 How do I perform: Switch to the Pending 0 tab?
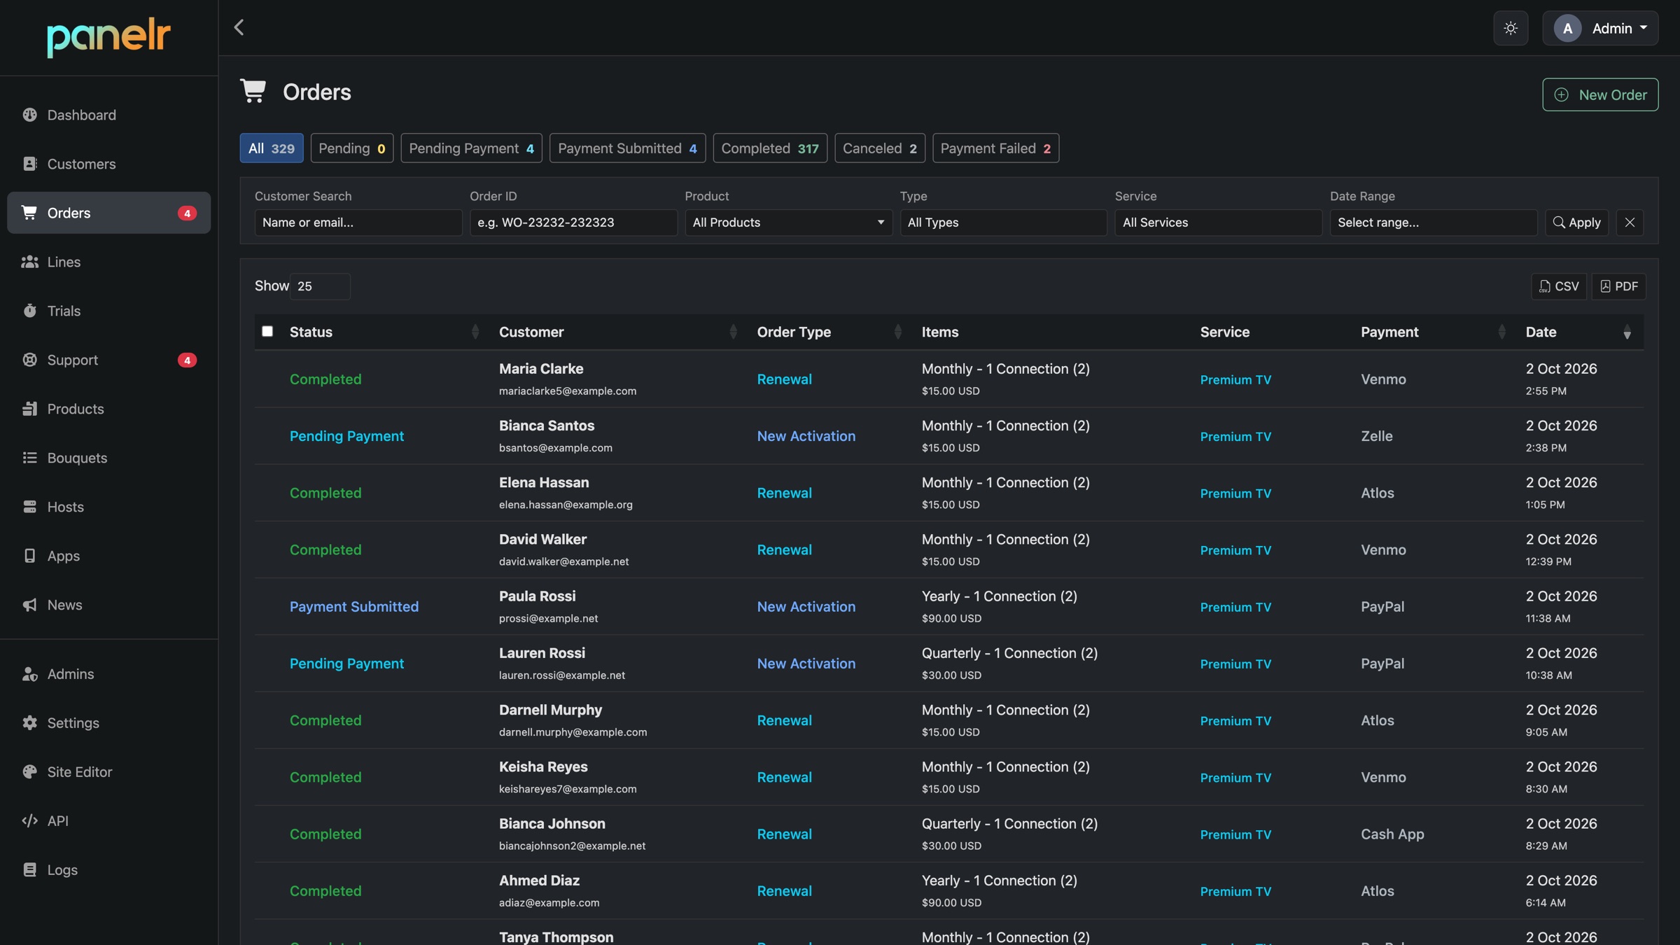coord(352,148)
